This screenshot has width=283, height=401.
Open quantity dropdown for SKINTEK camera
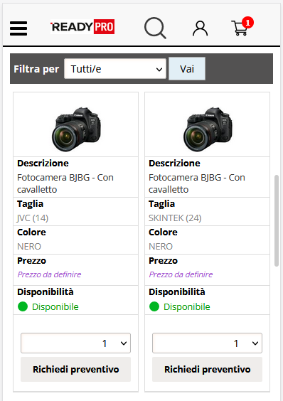[x=207, y=343]
